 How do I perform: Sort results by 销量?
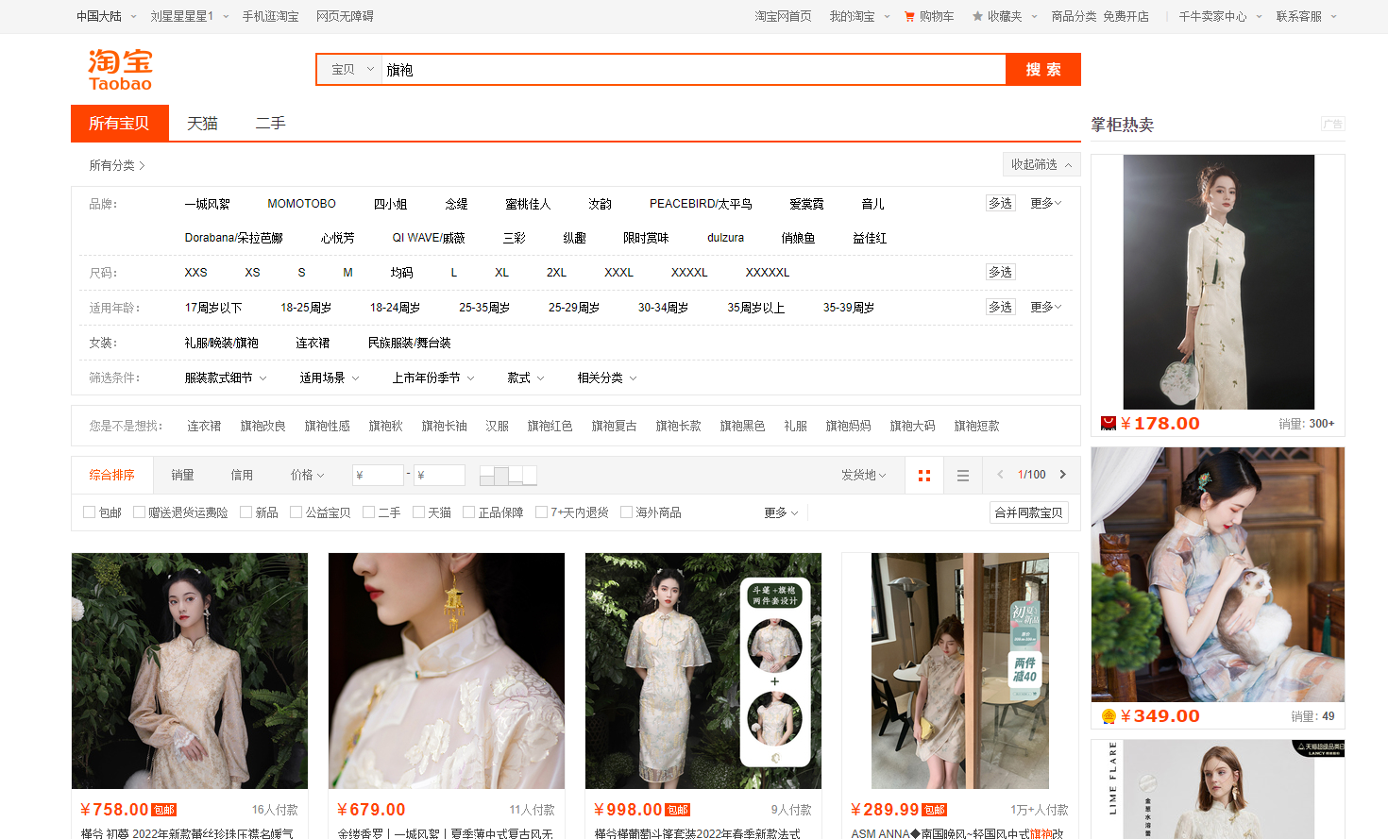click(x=182, y=475)
